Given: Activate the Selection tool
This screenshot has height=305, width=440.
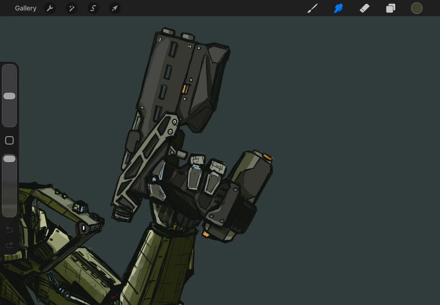Looking at the screenshot, I should coord(93,8).
